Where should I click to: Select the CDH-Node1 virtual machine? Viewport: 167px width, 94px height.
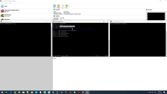[26, 19]
